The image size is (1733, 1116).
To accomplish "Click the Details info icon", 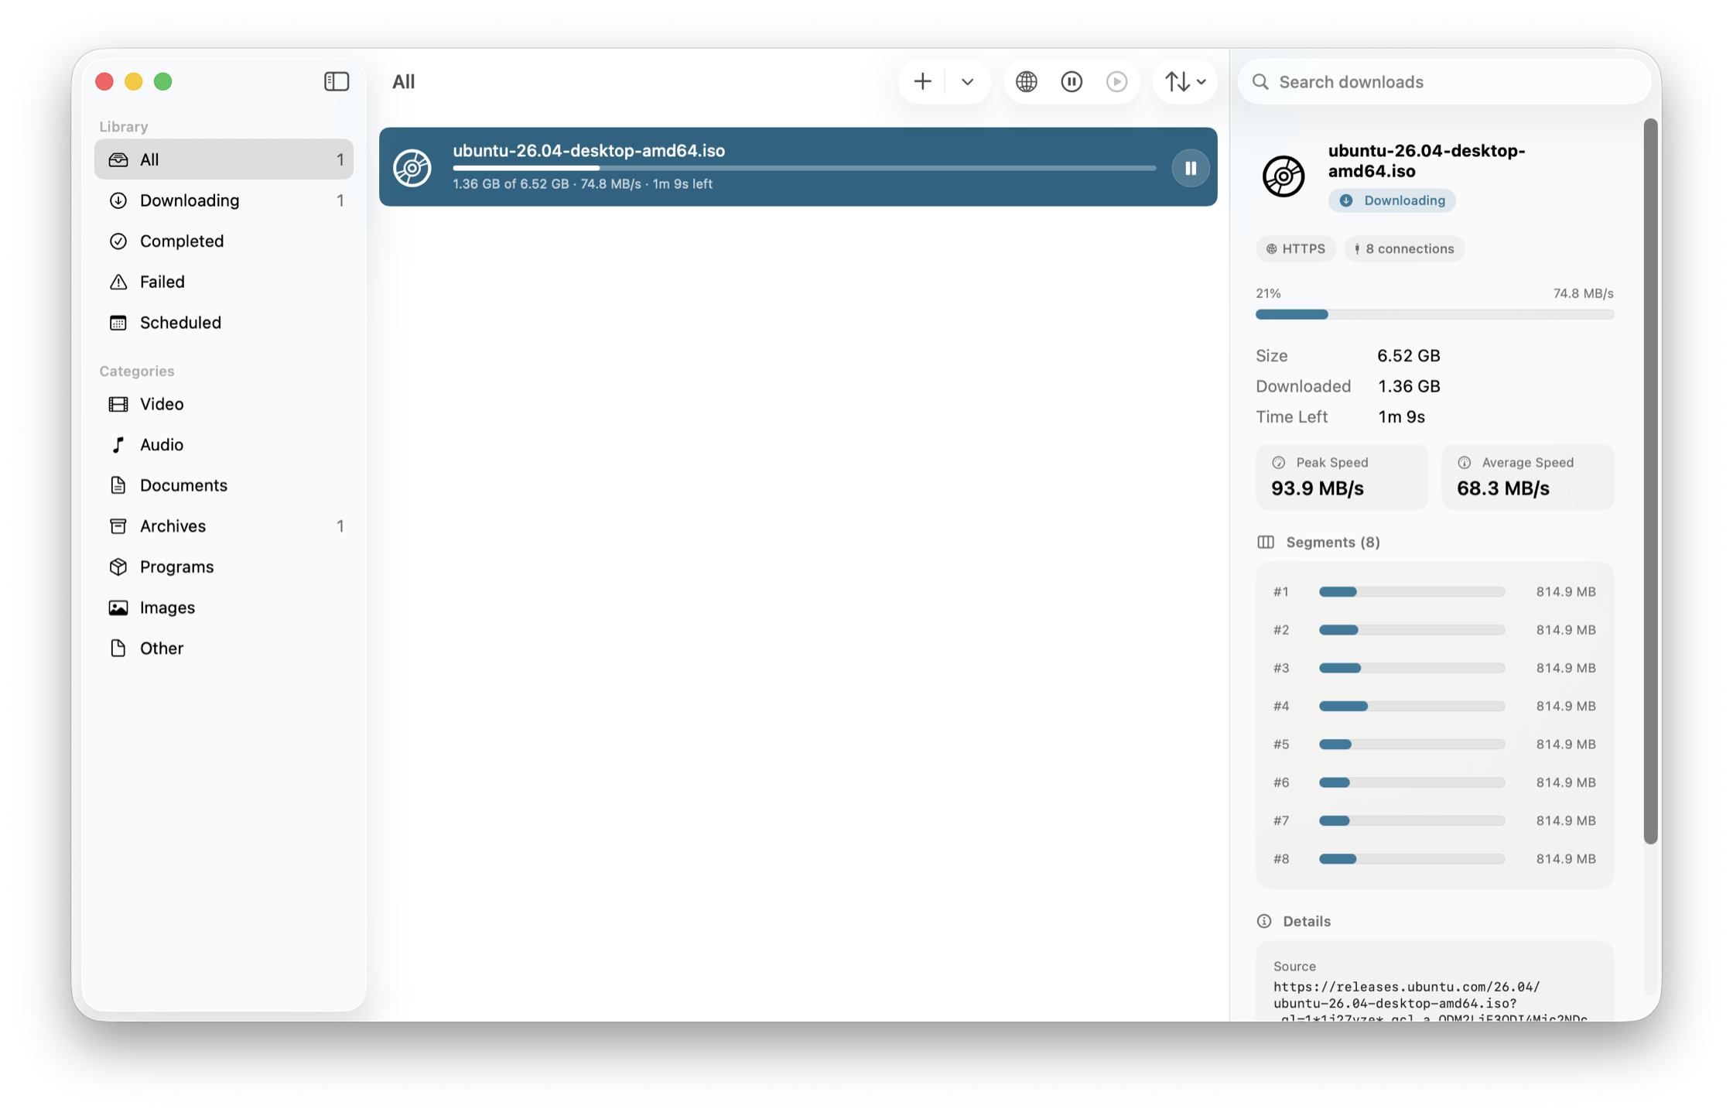I will (1264, 921).
